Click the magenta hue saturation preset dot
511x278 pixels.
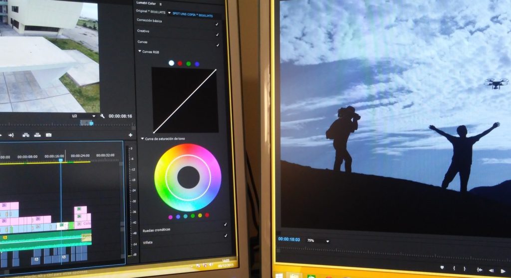point(170,217)
